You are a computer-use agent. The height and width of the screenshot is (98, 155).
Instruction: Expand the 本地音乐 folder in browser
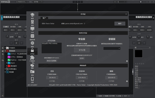pyautogui.click(x=5, y=48)
